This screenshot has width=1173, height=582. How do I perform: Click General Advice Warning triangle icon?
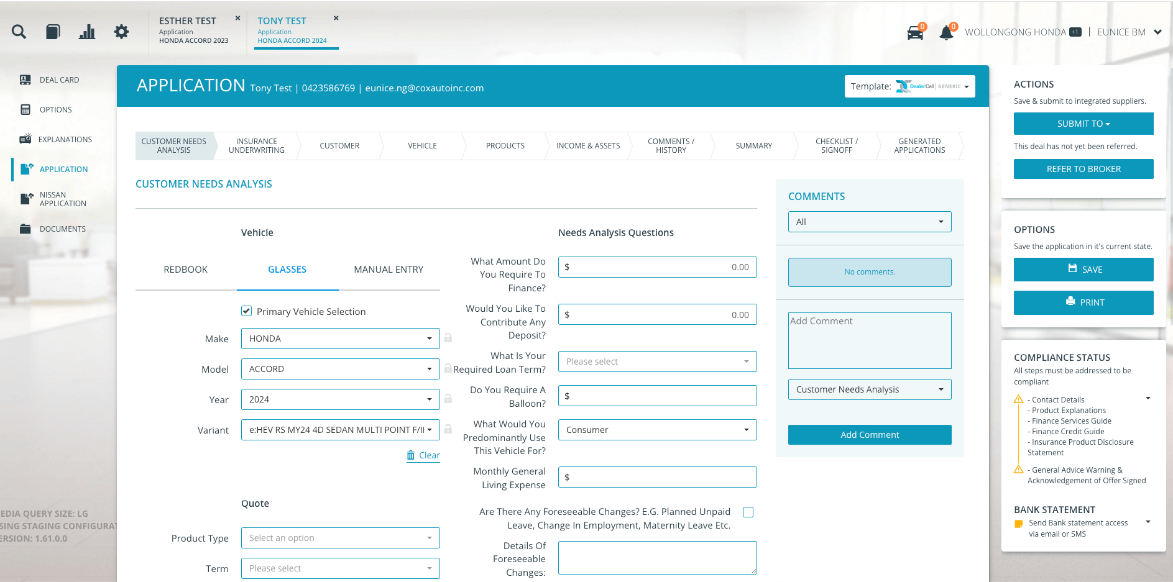pos(1019,470)
